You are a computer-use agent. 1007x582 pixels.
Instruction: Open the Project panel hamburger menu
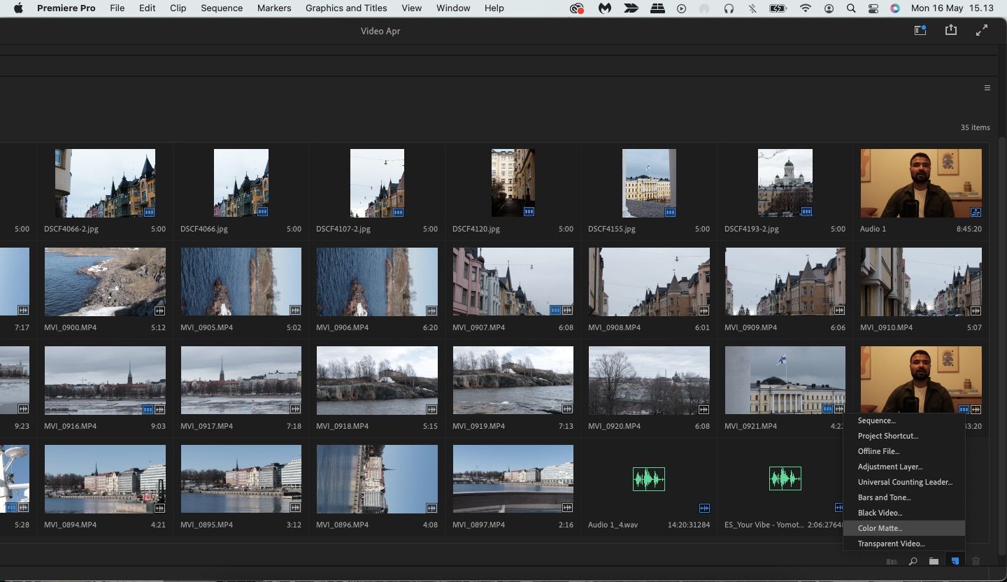(x=987, y=87)
